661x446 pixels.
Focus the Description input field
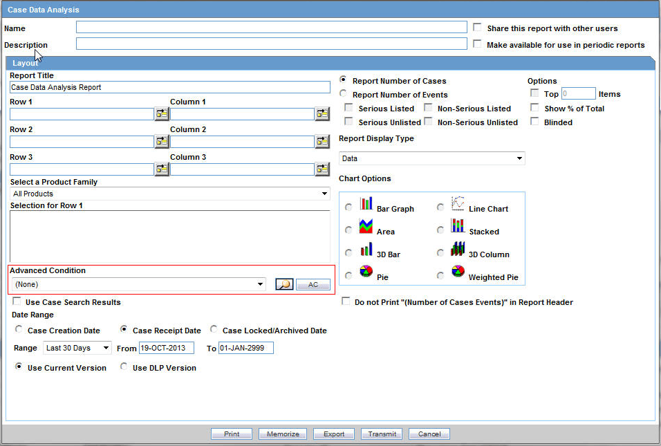[272, 44]
